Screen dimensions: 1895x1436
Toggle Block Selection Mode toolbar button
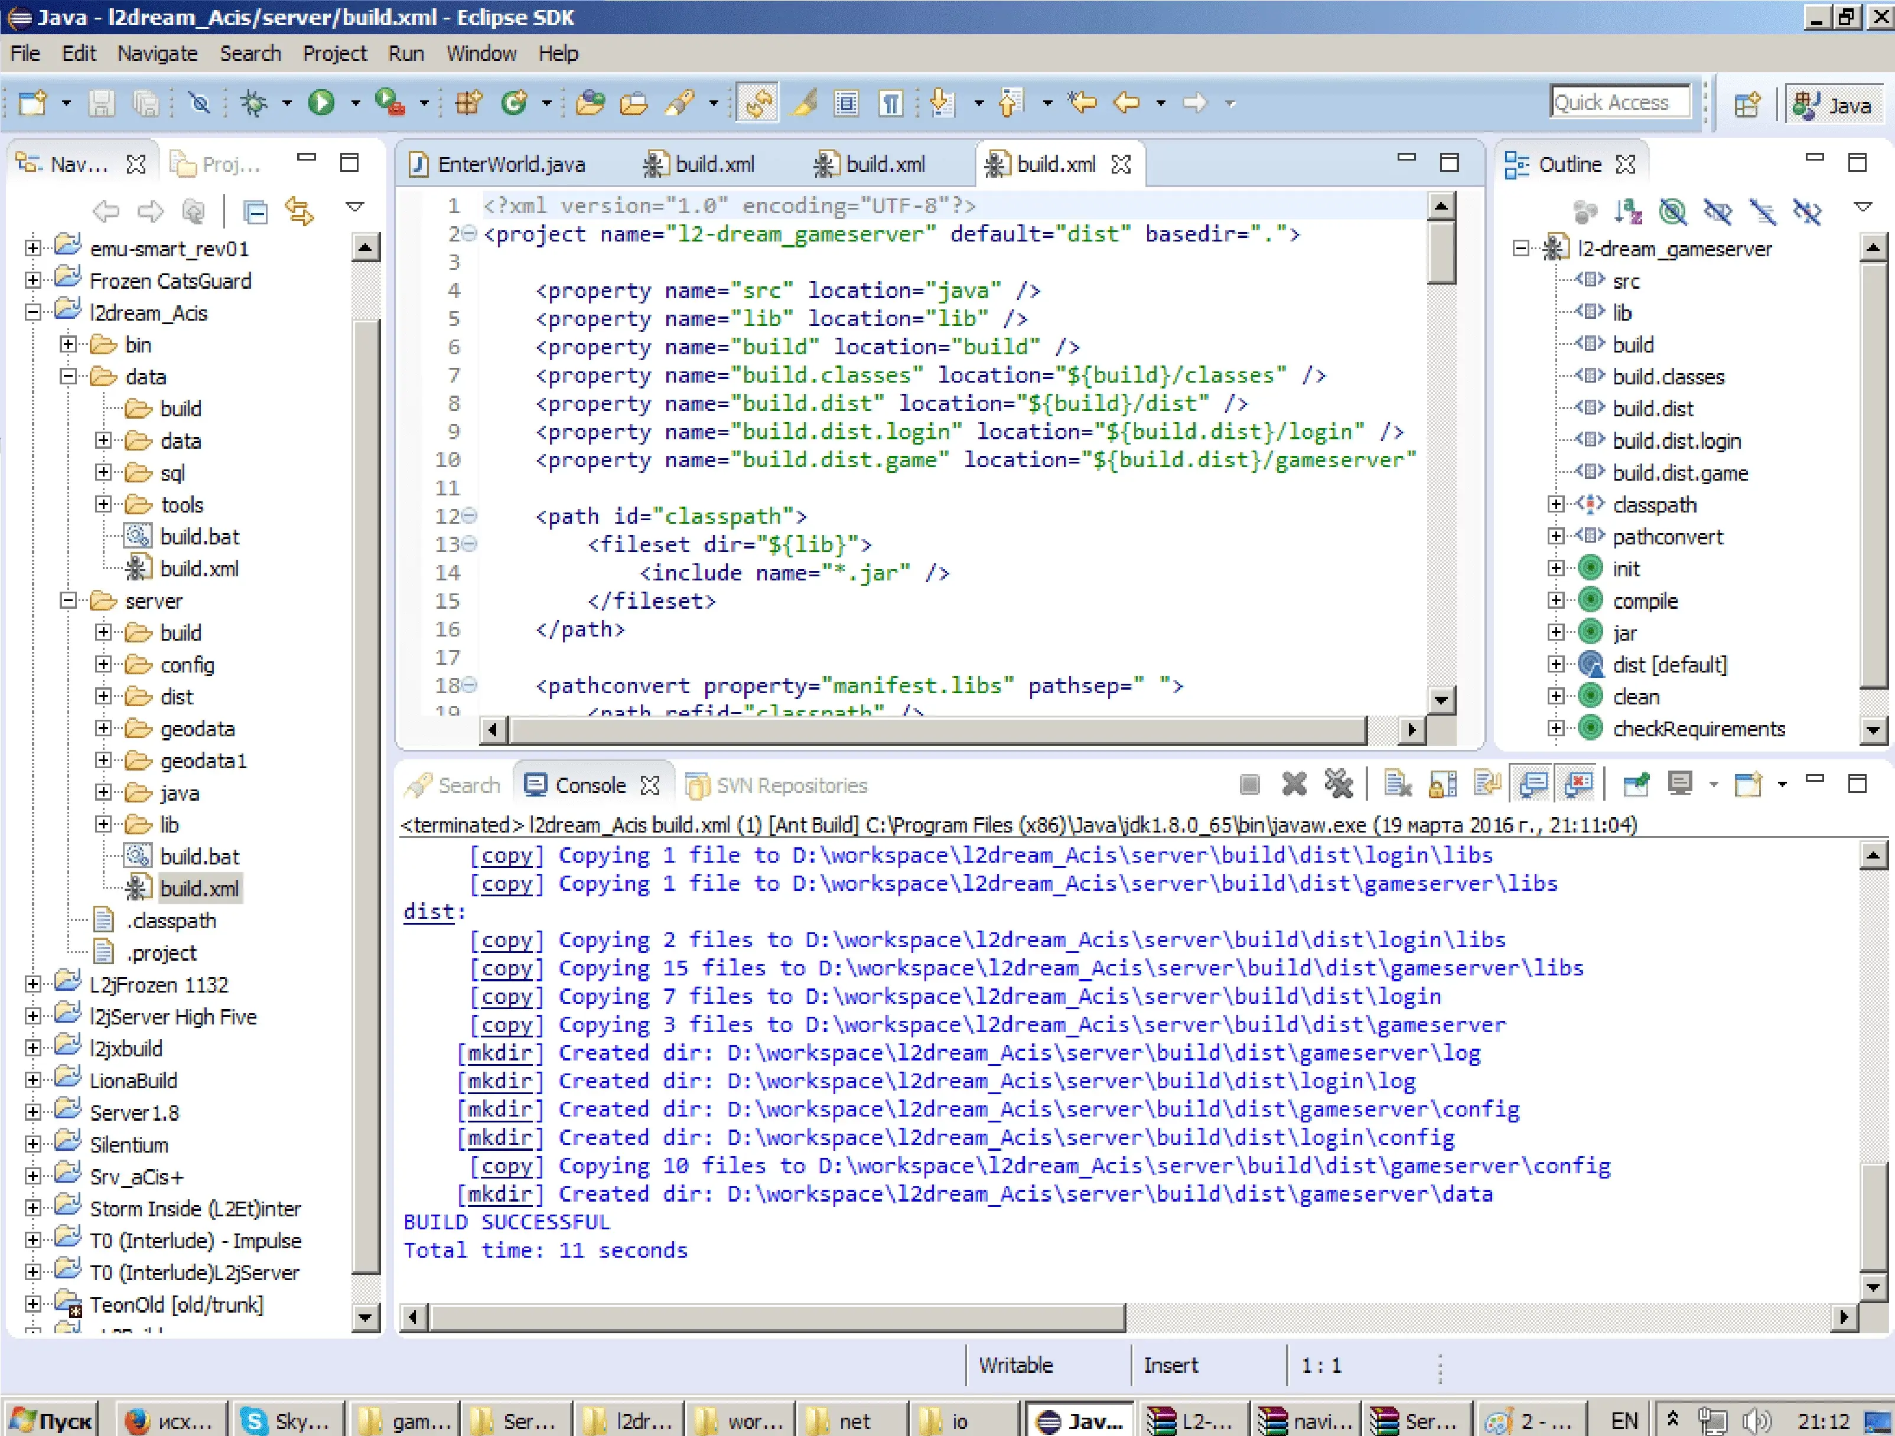tap(846, 103)
